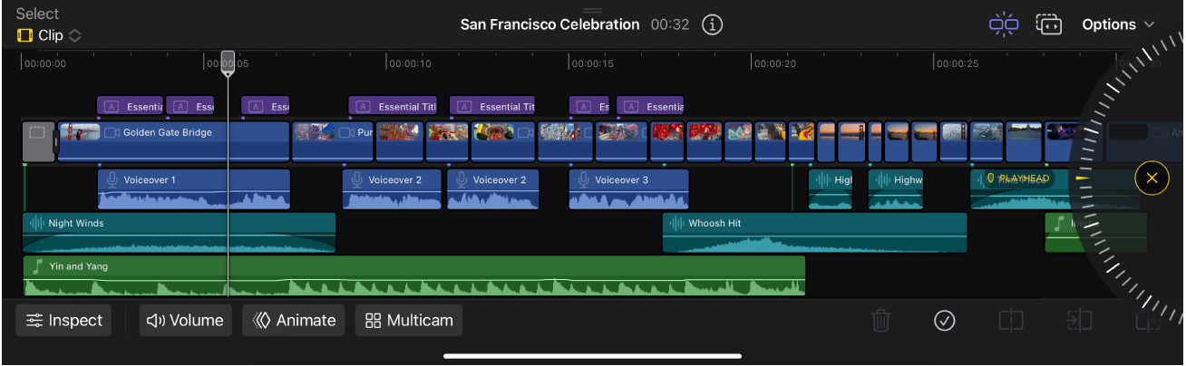Click the 00:32 project duration
Screen dimensions: 1186x366
[670, 24]
